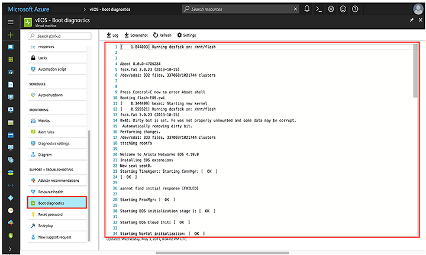Open Alert rules
The image size is (426, 255).
point(57,132)
